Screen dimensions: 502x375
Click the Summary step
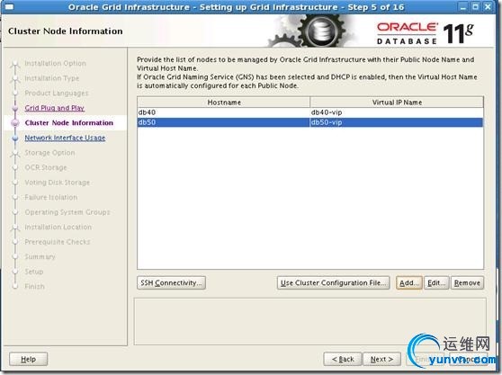tap(40, 256)
